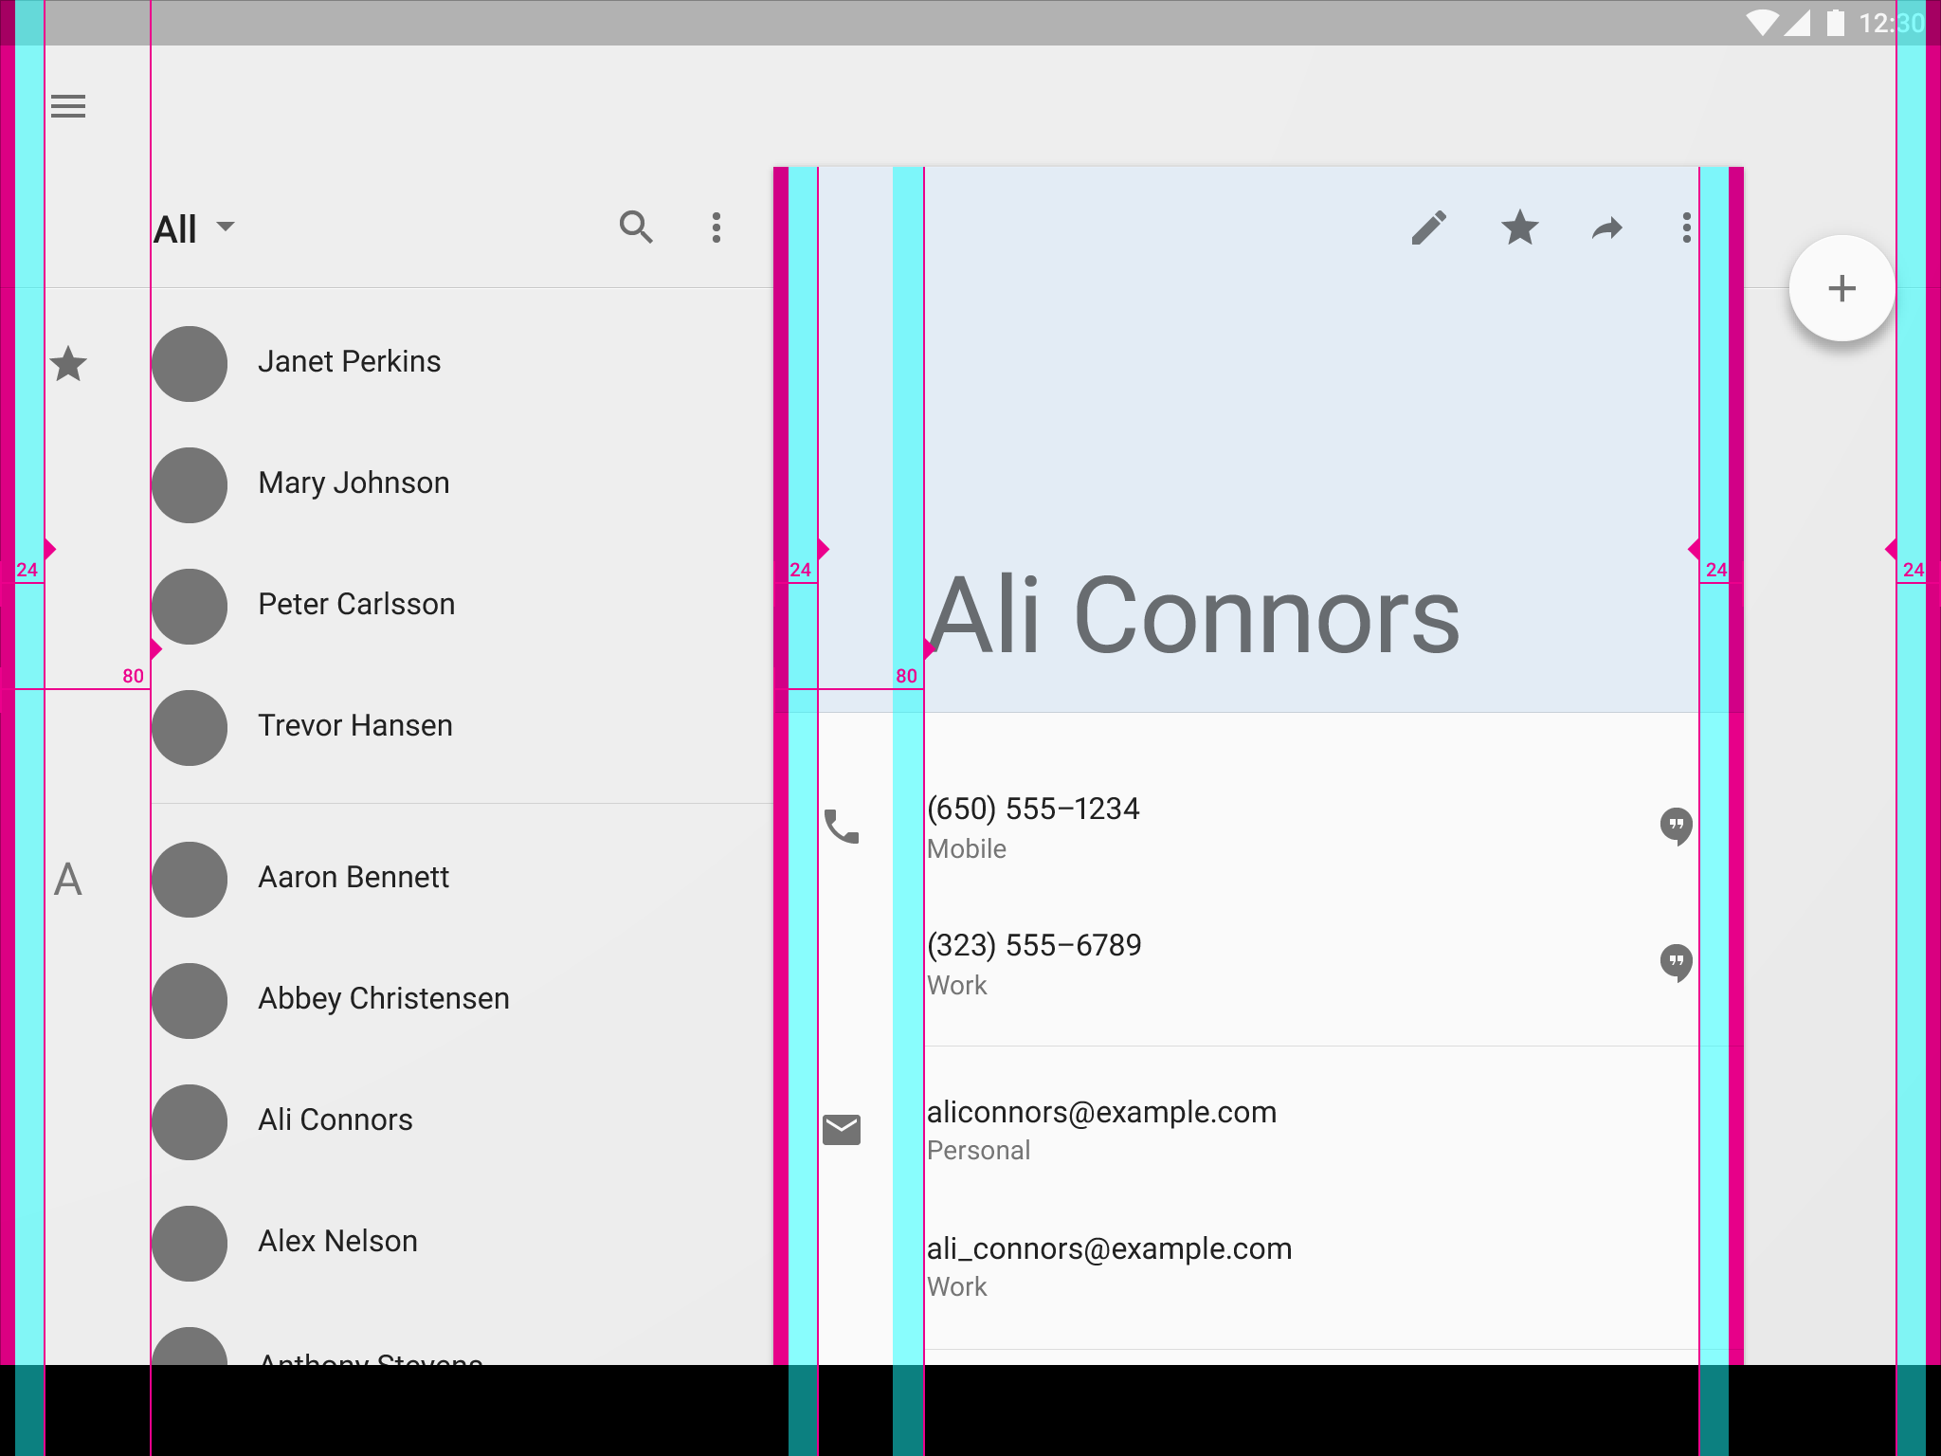This screenshot has width=1941, height=1456.
Task: Open the overflow menu in contacts list
Action: pos(717,227)
